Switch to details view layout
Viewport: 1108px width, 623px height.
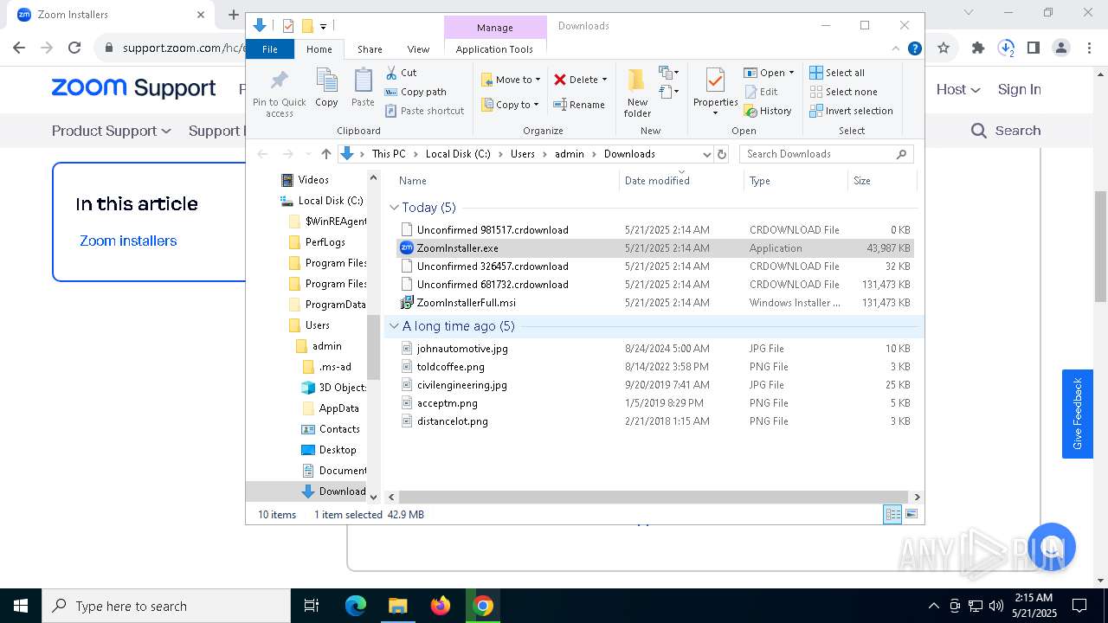pyautogui.click(x=892, y=514)
